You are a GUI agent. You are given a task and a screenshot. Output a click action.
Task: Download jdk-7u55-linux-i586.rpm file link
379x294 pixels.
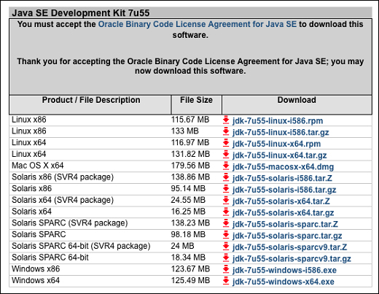pyautogui.click(x=278, y=121)
